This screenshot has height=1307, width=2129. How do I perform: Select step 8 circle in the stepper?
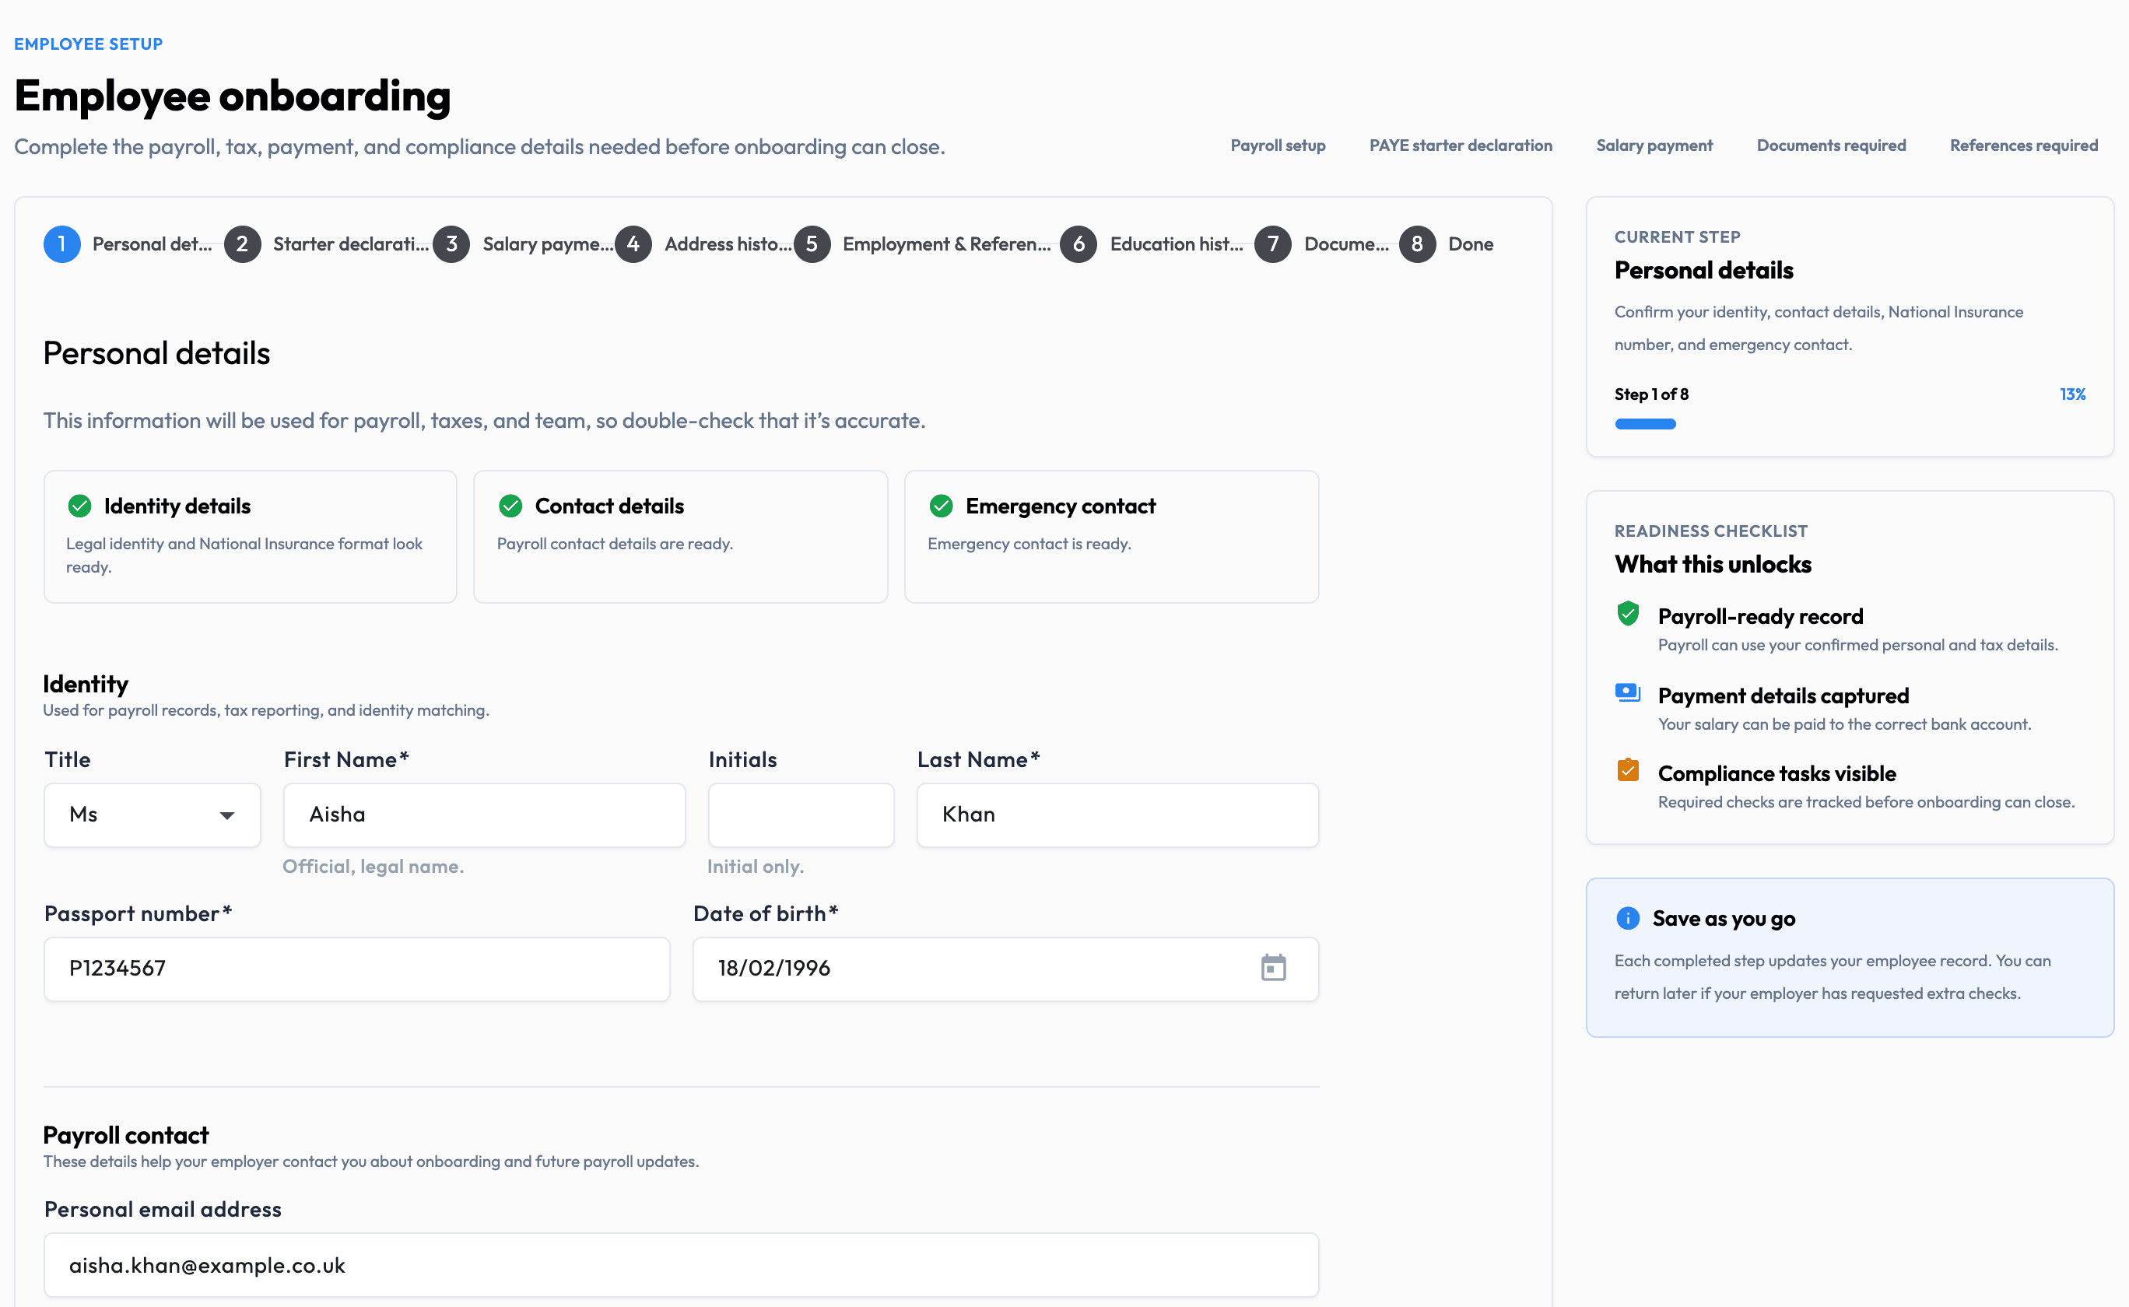click(1418, 244)
